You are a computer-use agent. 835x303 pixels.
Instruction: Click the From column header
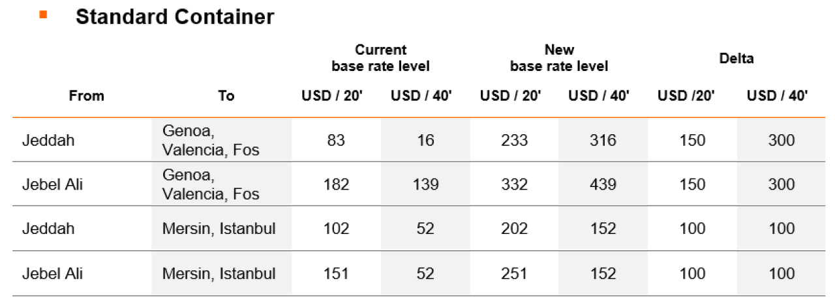[x=86, y=96]
